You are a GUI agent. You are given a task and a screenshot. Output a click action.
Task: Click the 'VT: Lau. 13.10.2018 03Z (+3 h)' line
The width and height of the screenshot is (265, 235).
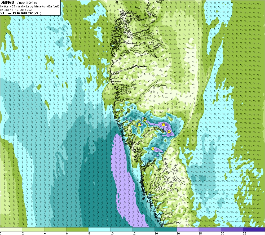pos(21,13)
